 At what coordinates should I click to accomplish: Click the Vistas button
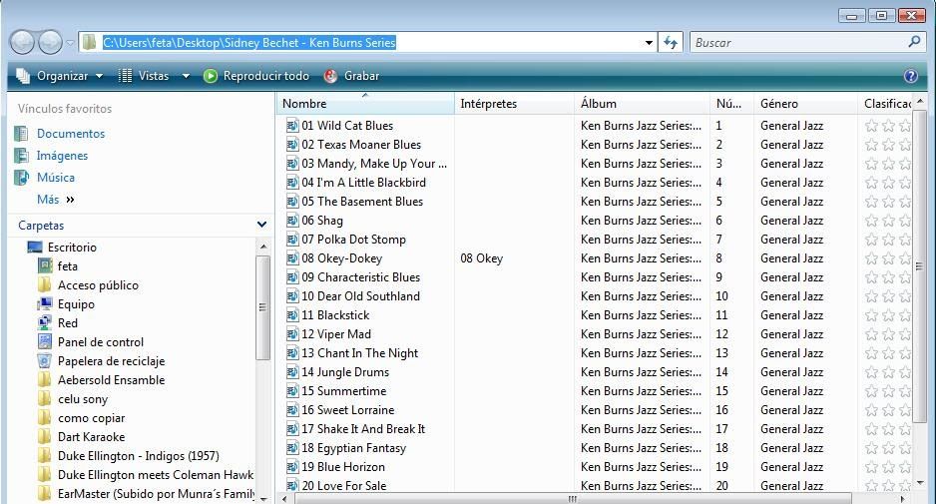144,76
